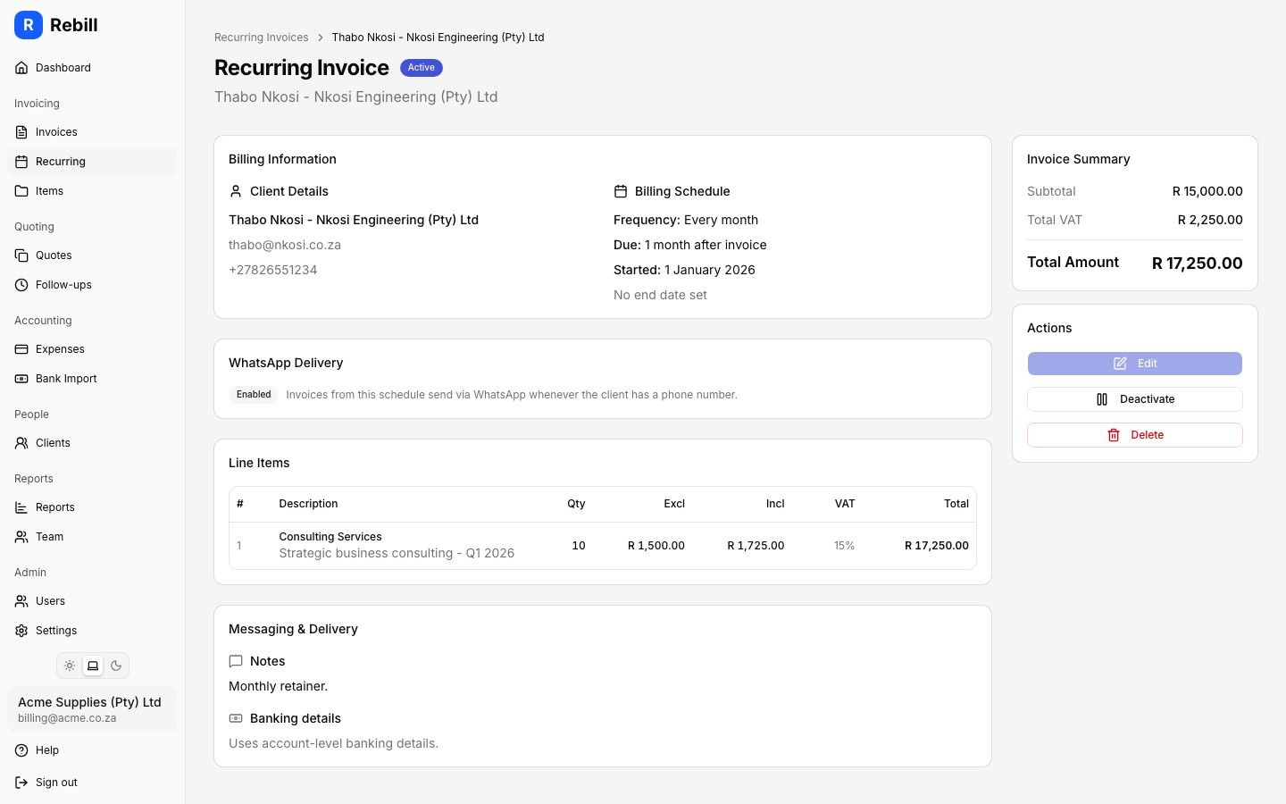Open Items in the sidebar
The image size is (1286, 804).
93,191
